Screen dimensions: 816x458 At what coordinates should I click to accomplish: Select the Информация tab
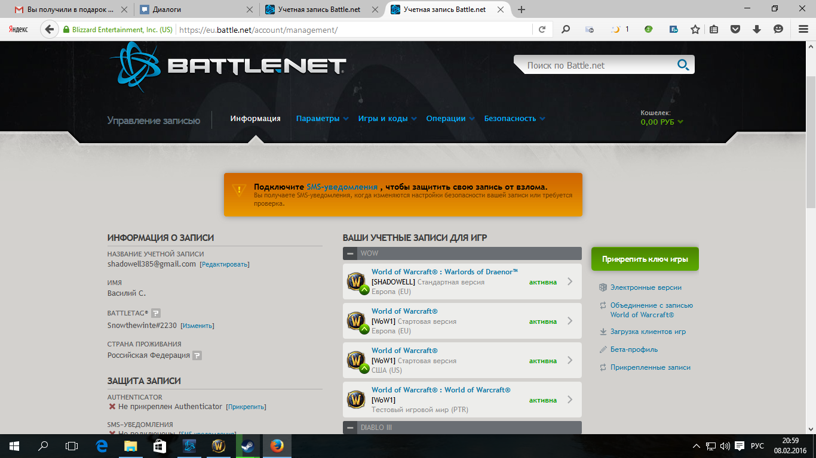(255, 119)
